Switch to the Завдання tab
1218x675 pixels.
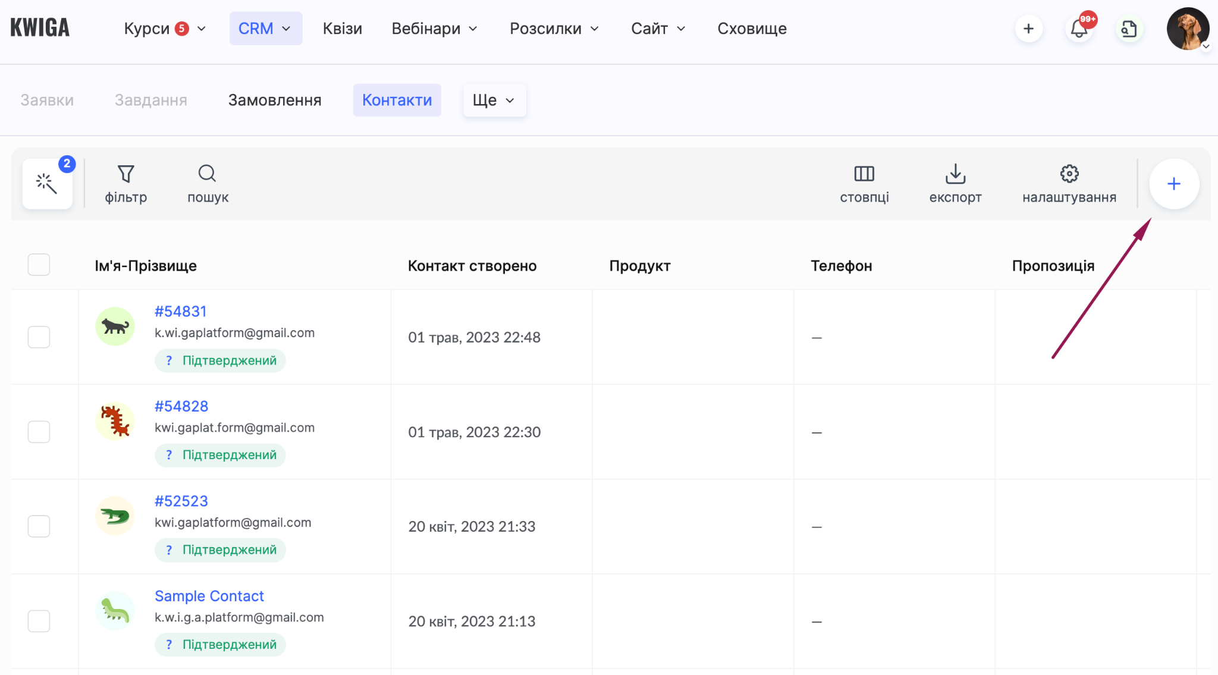pyautogui.click(x=150, y=100)
